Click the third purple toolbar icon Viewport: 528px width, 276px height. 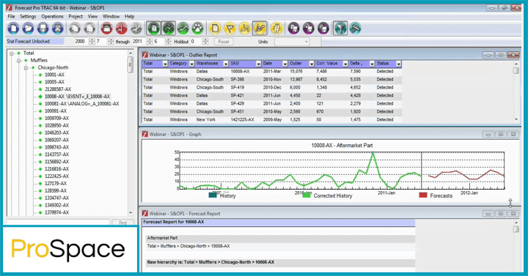pos(323,29)
